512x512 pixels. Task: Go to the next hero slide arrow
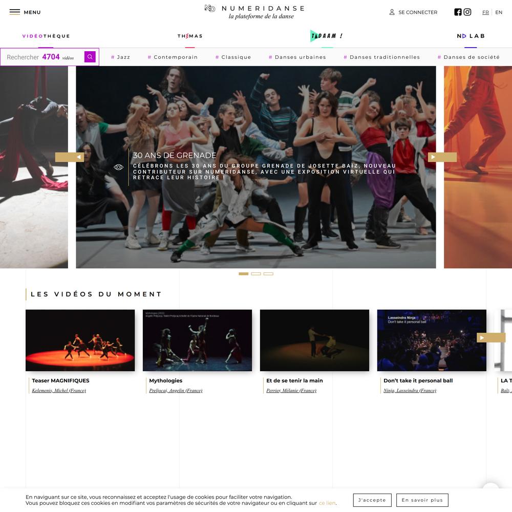[x=442, y=157]
